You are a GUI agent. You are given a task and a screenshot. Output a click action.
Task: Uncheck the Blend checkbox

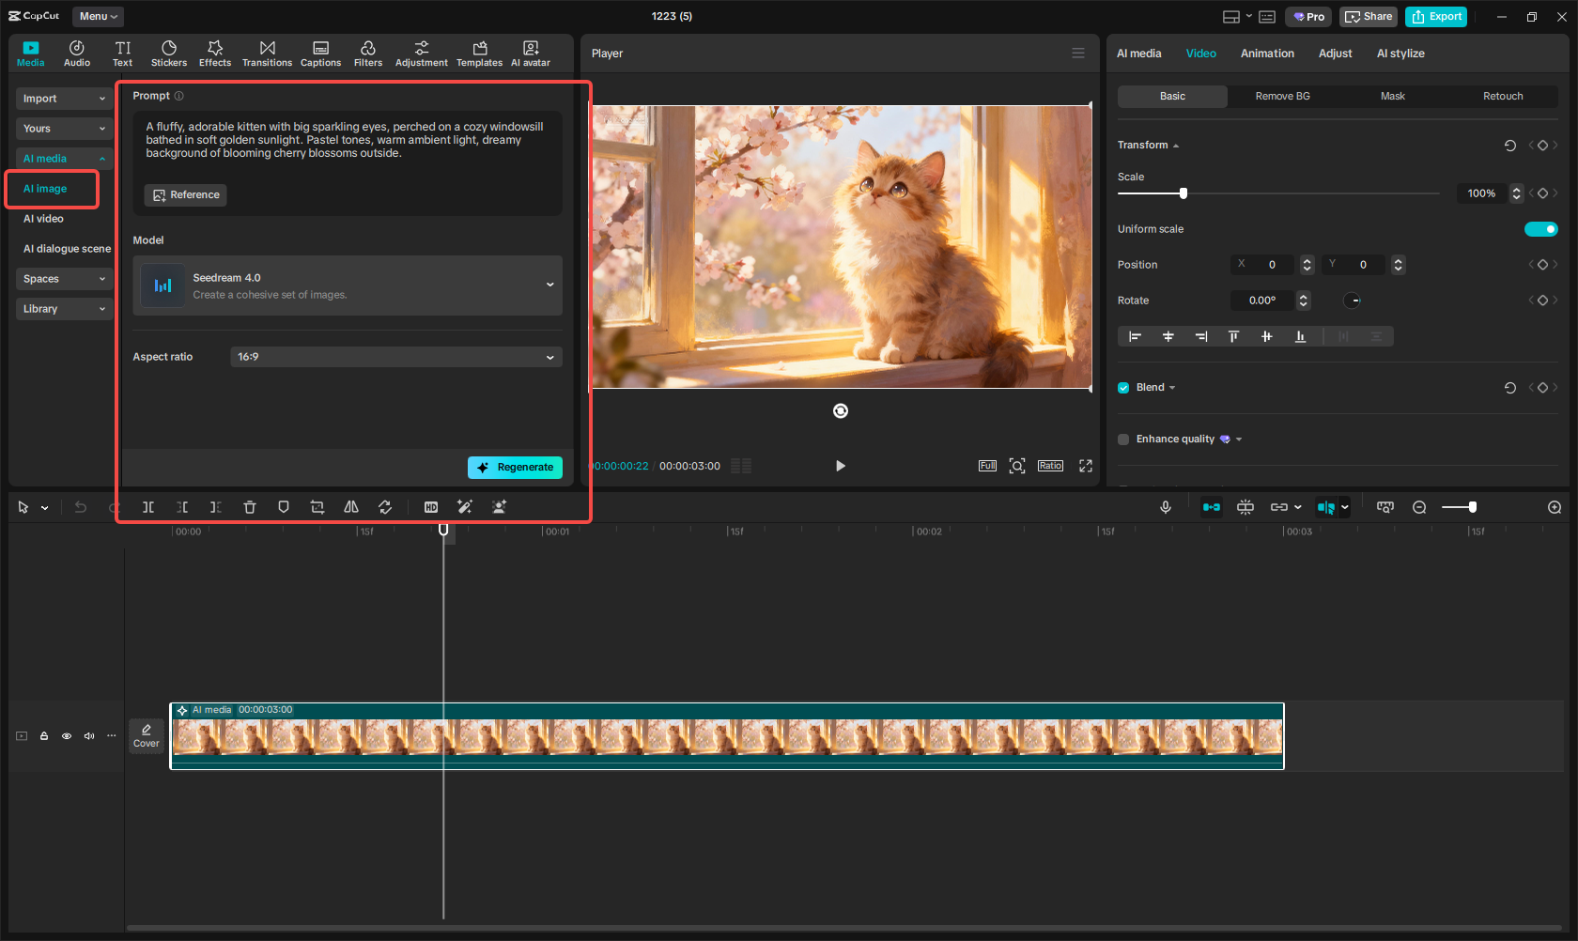click(x=1123, y=388)
